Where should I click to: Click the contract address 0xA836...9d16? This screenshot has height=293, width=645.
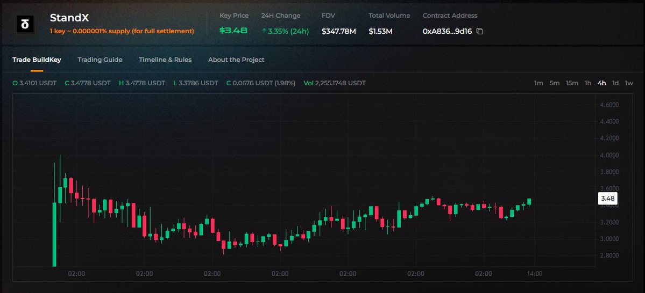pos(447,31)
